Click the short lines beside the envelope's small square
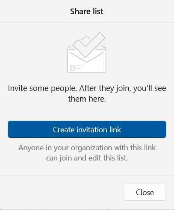This screenshot has height=210, width=174. point(80,67)
